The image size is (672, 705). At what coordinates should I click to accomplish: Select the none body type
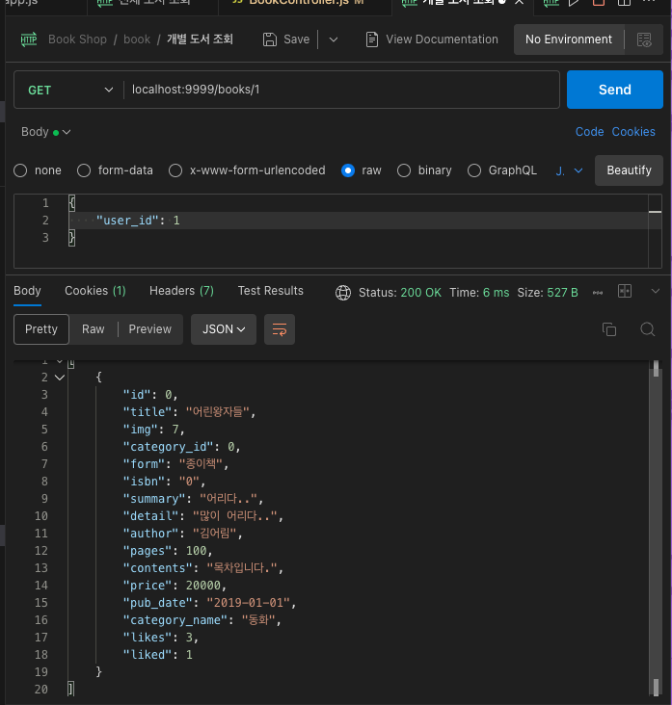point(20,170)
